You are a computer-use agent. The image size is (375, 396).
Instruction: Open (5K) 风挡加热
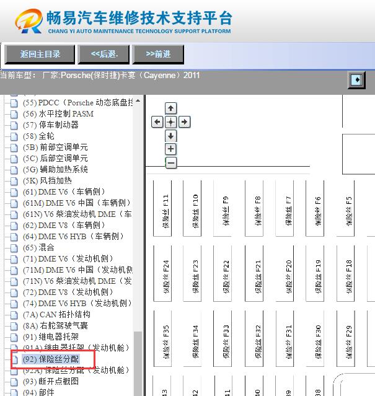click(x=47, y=180)
